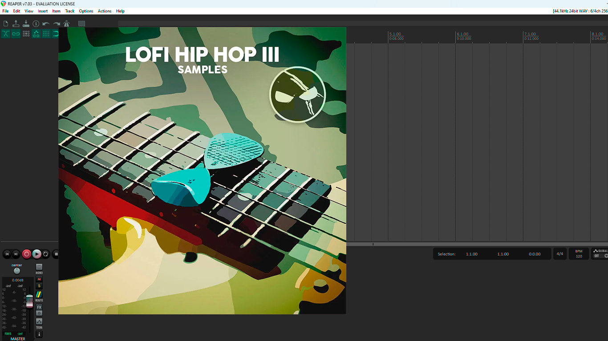The width and height of the screenshot is (608, 341).
Task: Open project settings info icon in toolbar
Action: click(36, 24)
